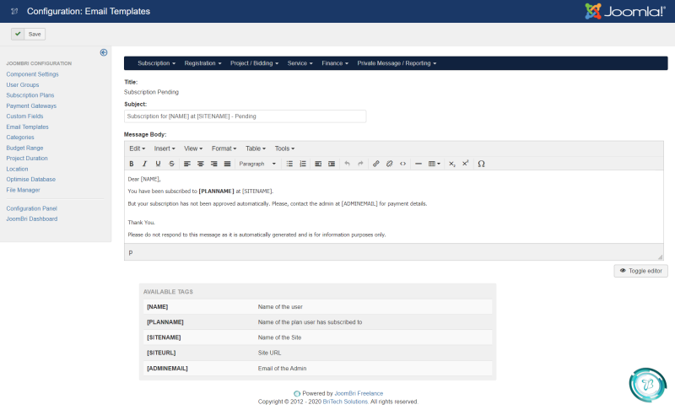
Task: Click inside the message body text area
Action: click(393, 207)
